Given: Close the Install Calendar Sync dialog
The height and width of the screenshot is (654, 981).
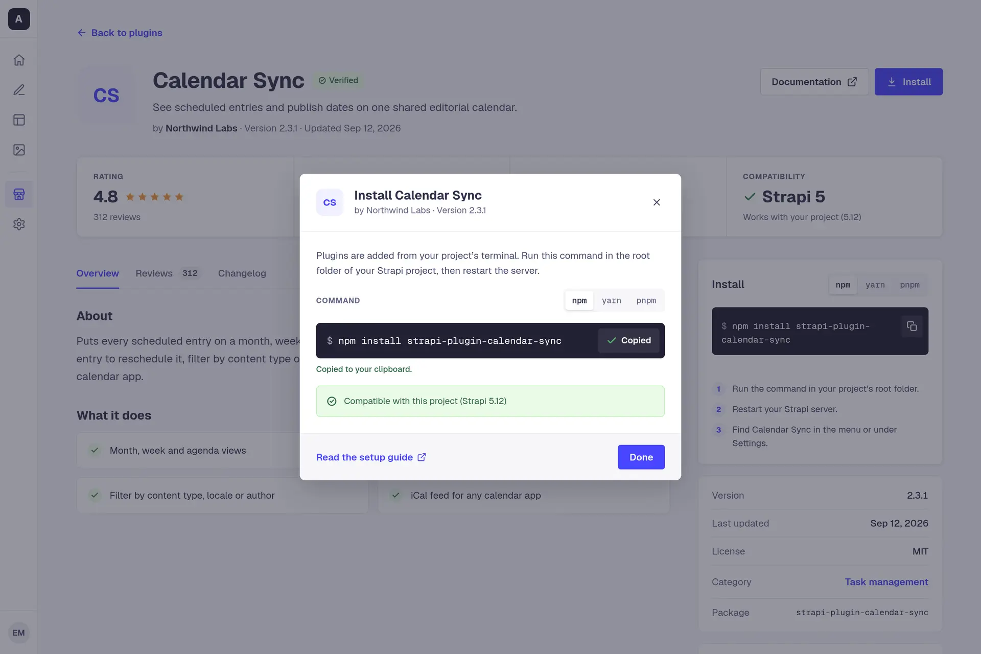Looking at the screenshot, I should (x=657, y=202).
